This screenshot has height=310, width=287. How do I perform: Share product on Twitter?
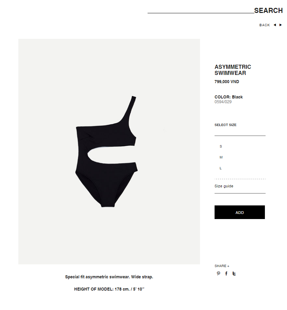[x=234, y=274]
